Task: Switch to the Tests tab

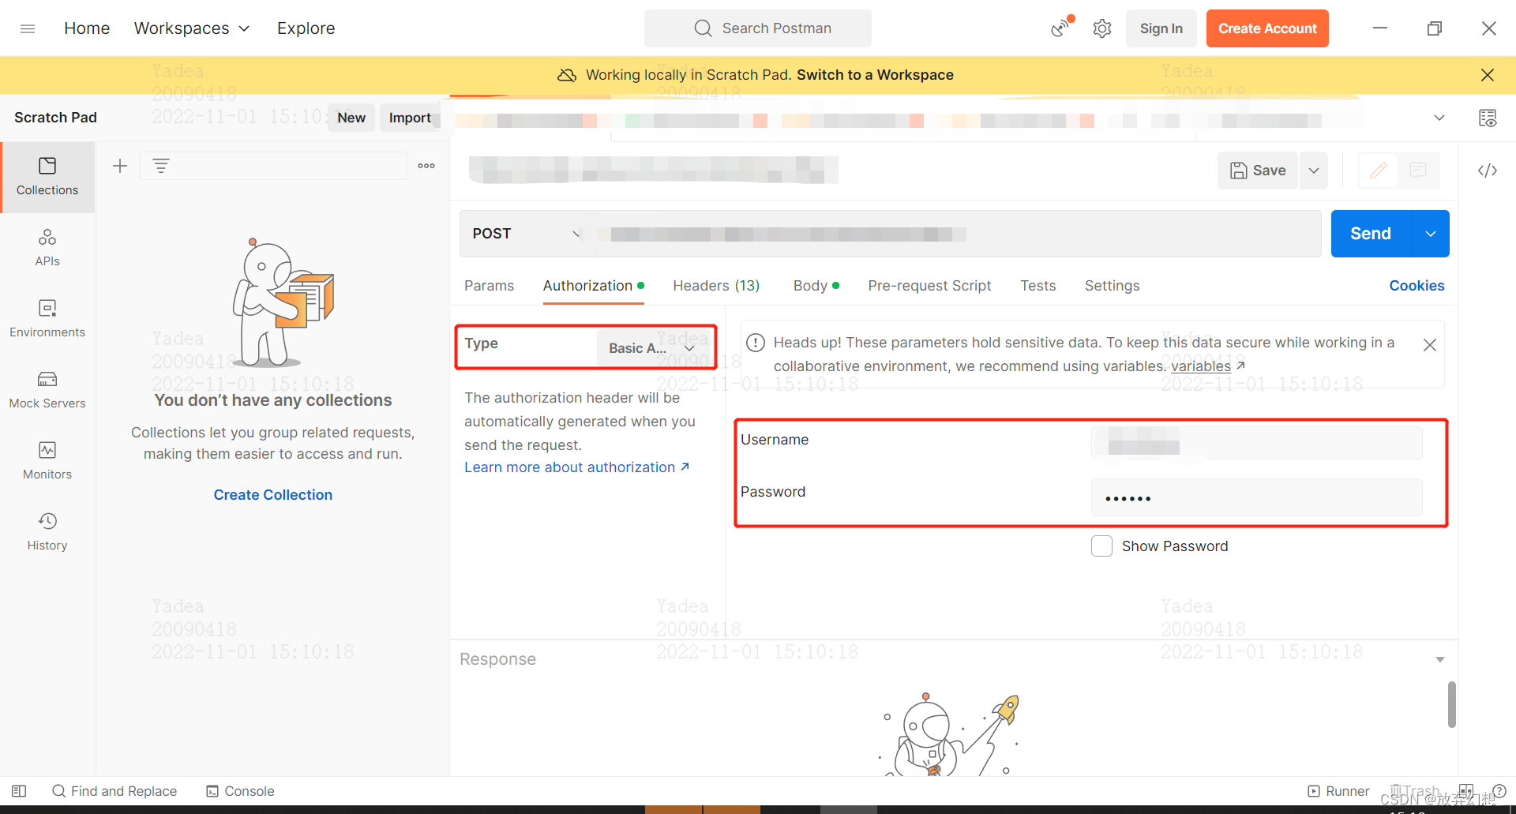Action: [x=1038, y=286]
